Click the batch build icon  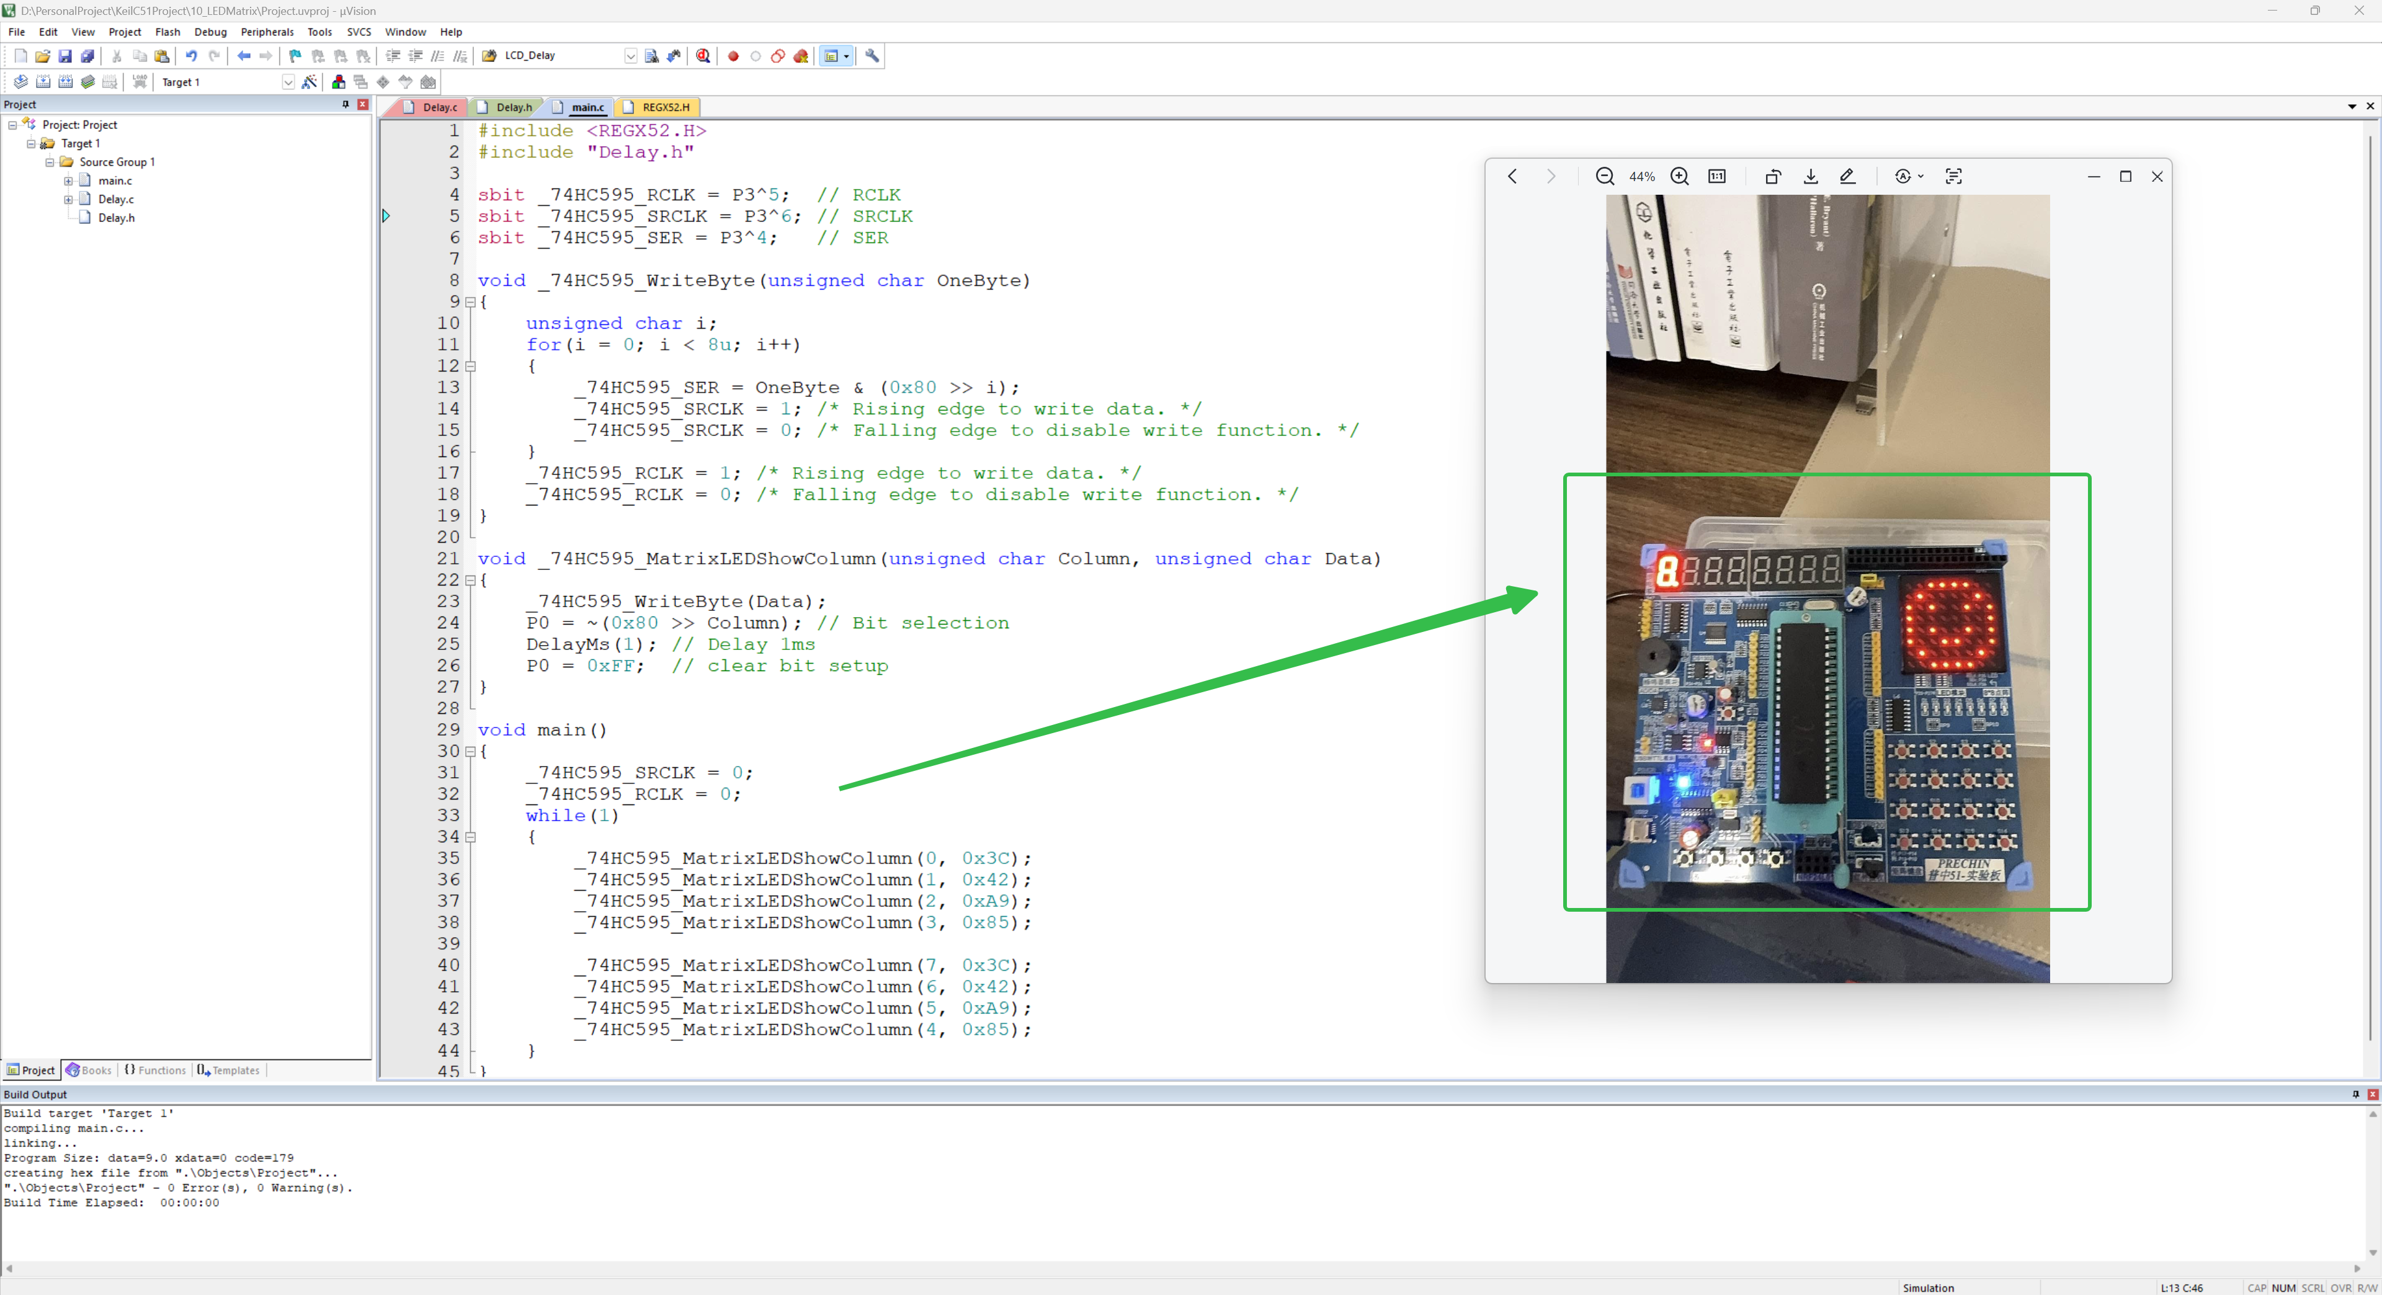coord(87,82)
